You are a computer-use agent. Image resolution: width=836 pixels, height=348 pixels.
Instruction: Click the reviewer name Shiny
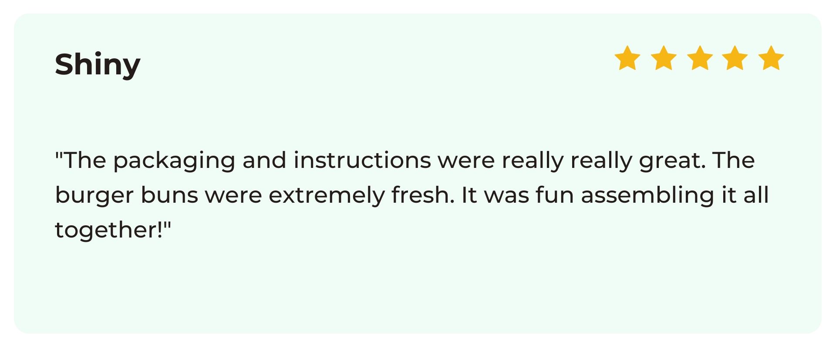coord(98,65)
